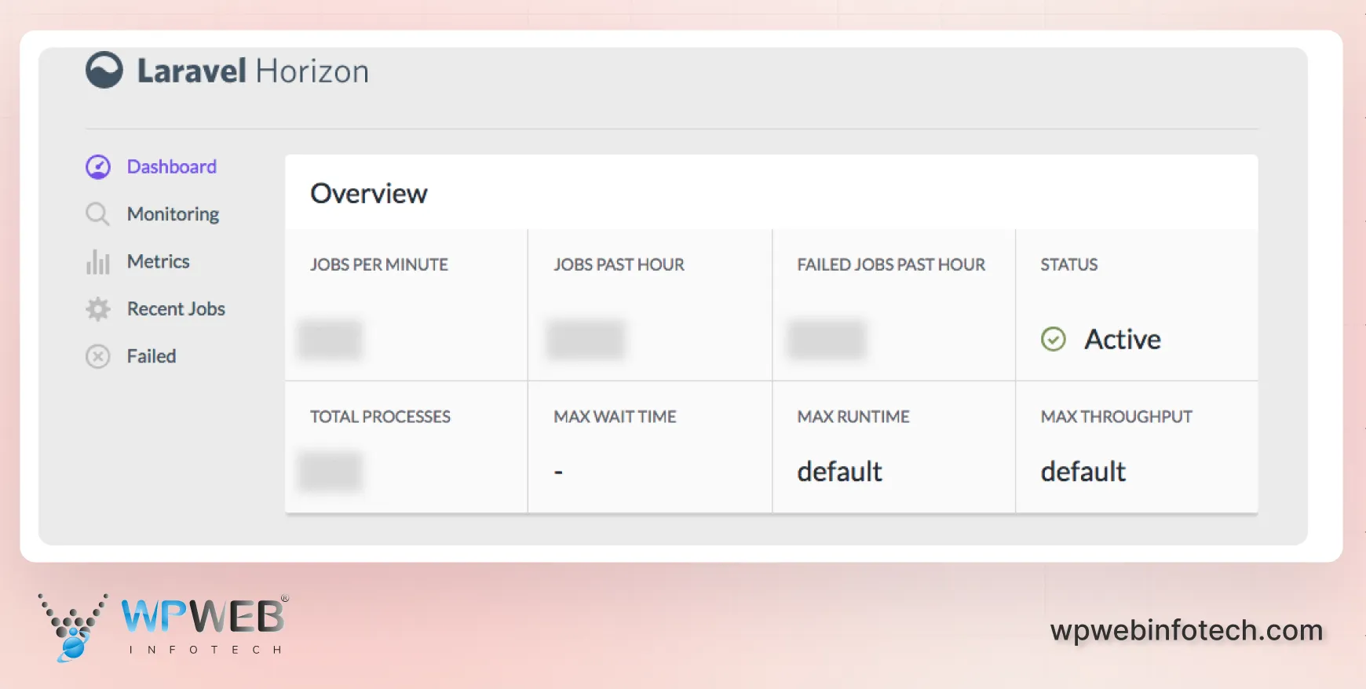Click the blurred Jobs Past Hour value
The width and height of the screenshot is (1366, 689).
coord(586,339)
